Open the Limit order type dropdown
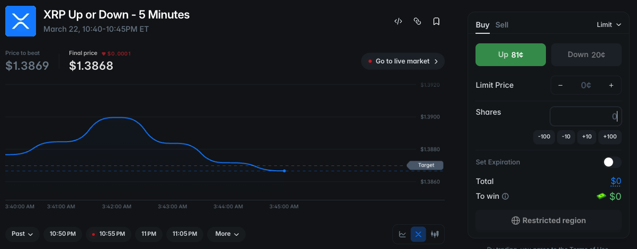The image size is (637, 249). coord(608,25)
